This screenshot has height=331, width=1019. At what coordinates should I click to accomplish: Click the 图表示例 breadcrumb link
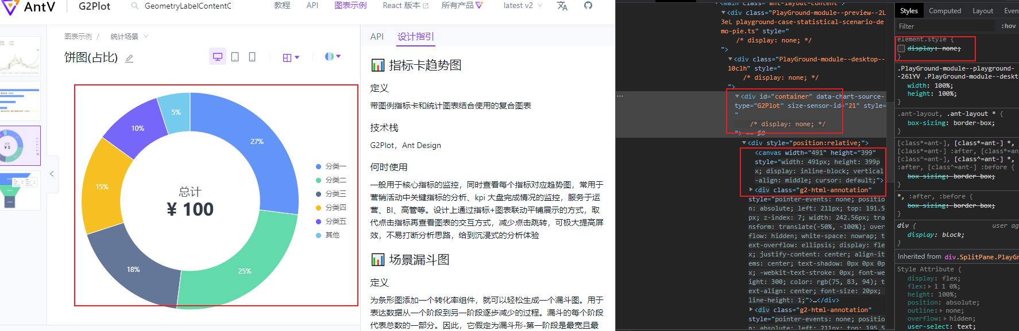[x=78, y=37]
